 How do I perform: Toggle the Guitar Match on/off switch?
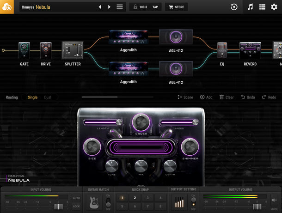point(108,202)
